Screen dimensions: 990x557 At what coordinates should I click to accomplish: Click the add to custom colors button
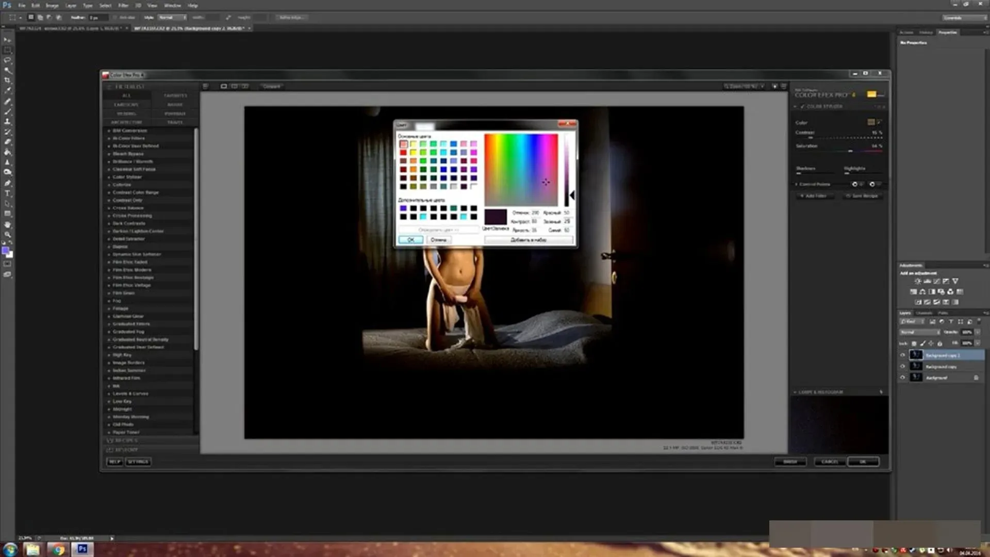tap(529, 240)
